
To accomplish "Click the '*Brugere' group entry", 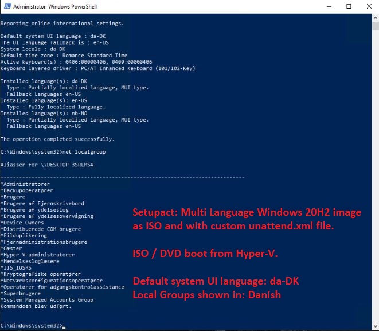I will point(13,197).
